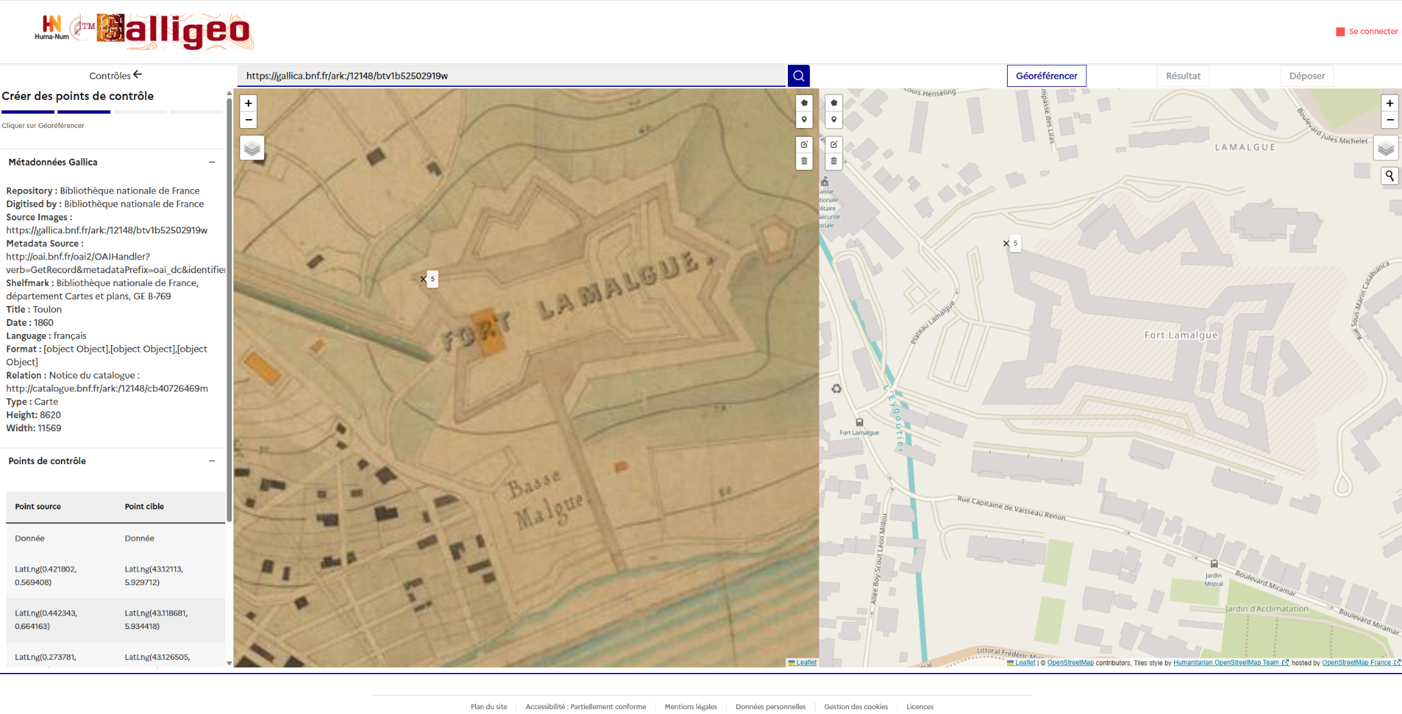Click the Géoréférencer button
1402x714 pixels.
click(1047, 76)
